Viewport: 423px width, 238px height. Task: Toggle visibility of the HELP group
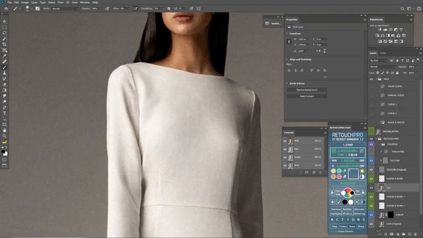(x=371, y=79)
